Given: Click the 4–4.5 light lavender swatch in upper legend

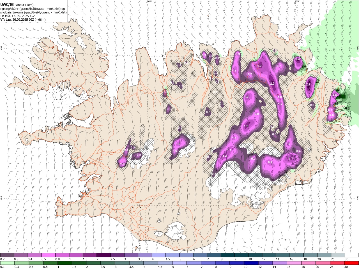Looking at the screenshot, I should point(159,255).
